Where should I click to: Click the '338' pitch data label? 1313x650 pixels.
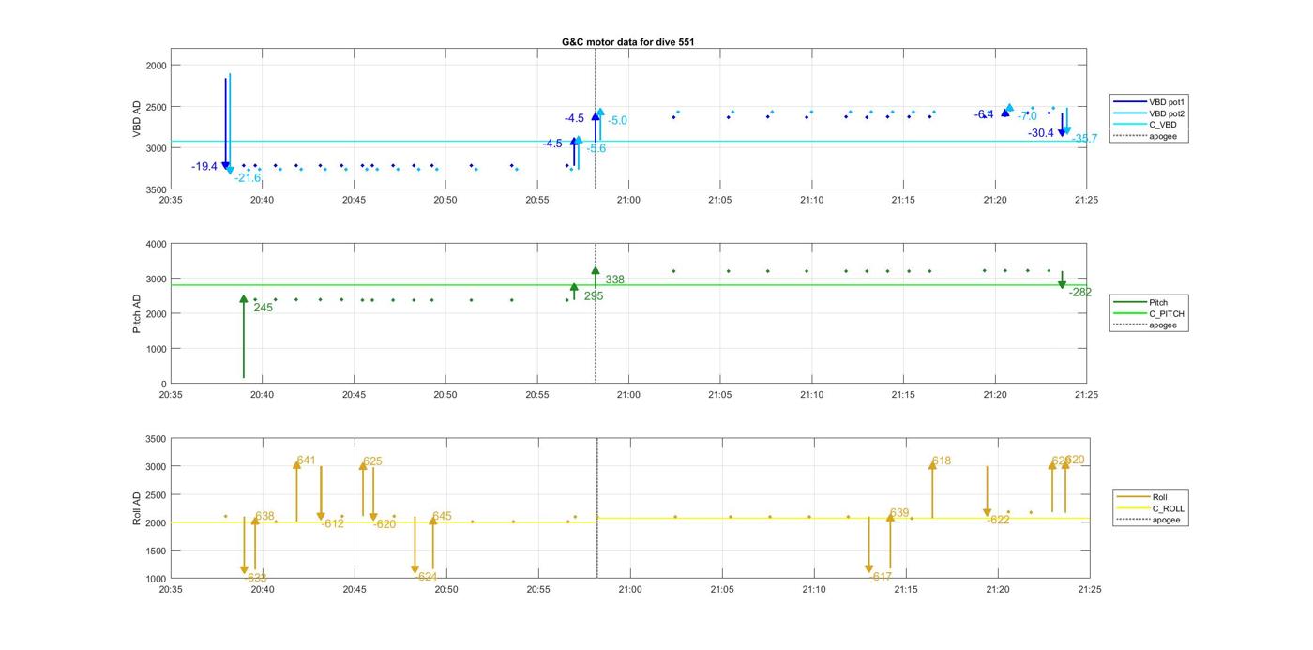coord(615,280)
